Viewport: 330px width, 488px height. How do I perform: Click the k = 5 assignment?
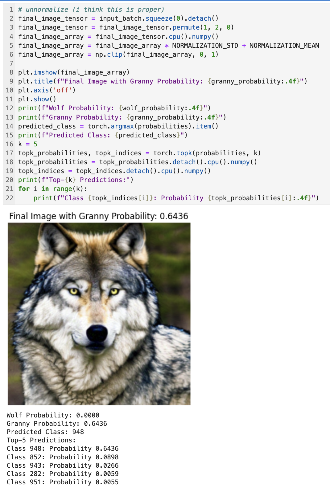pos(28,144)
